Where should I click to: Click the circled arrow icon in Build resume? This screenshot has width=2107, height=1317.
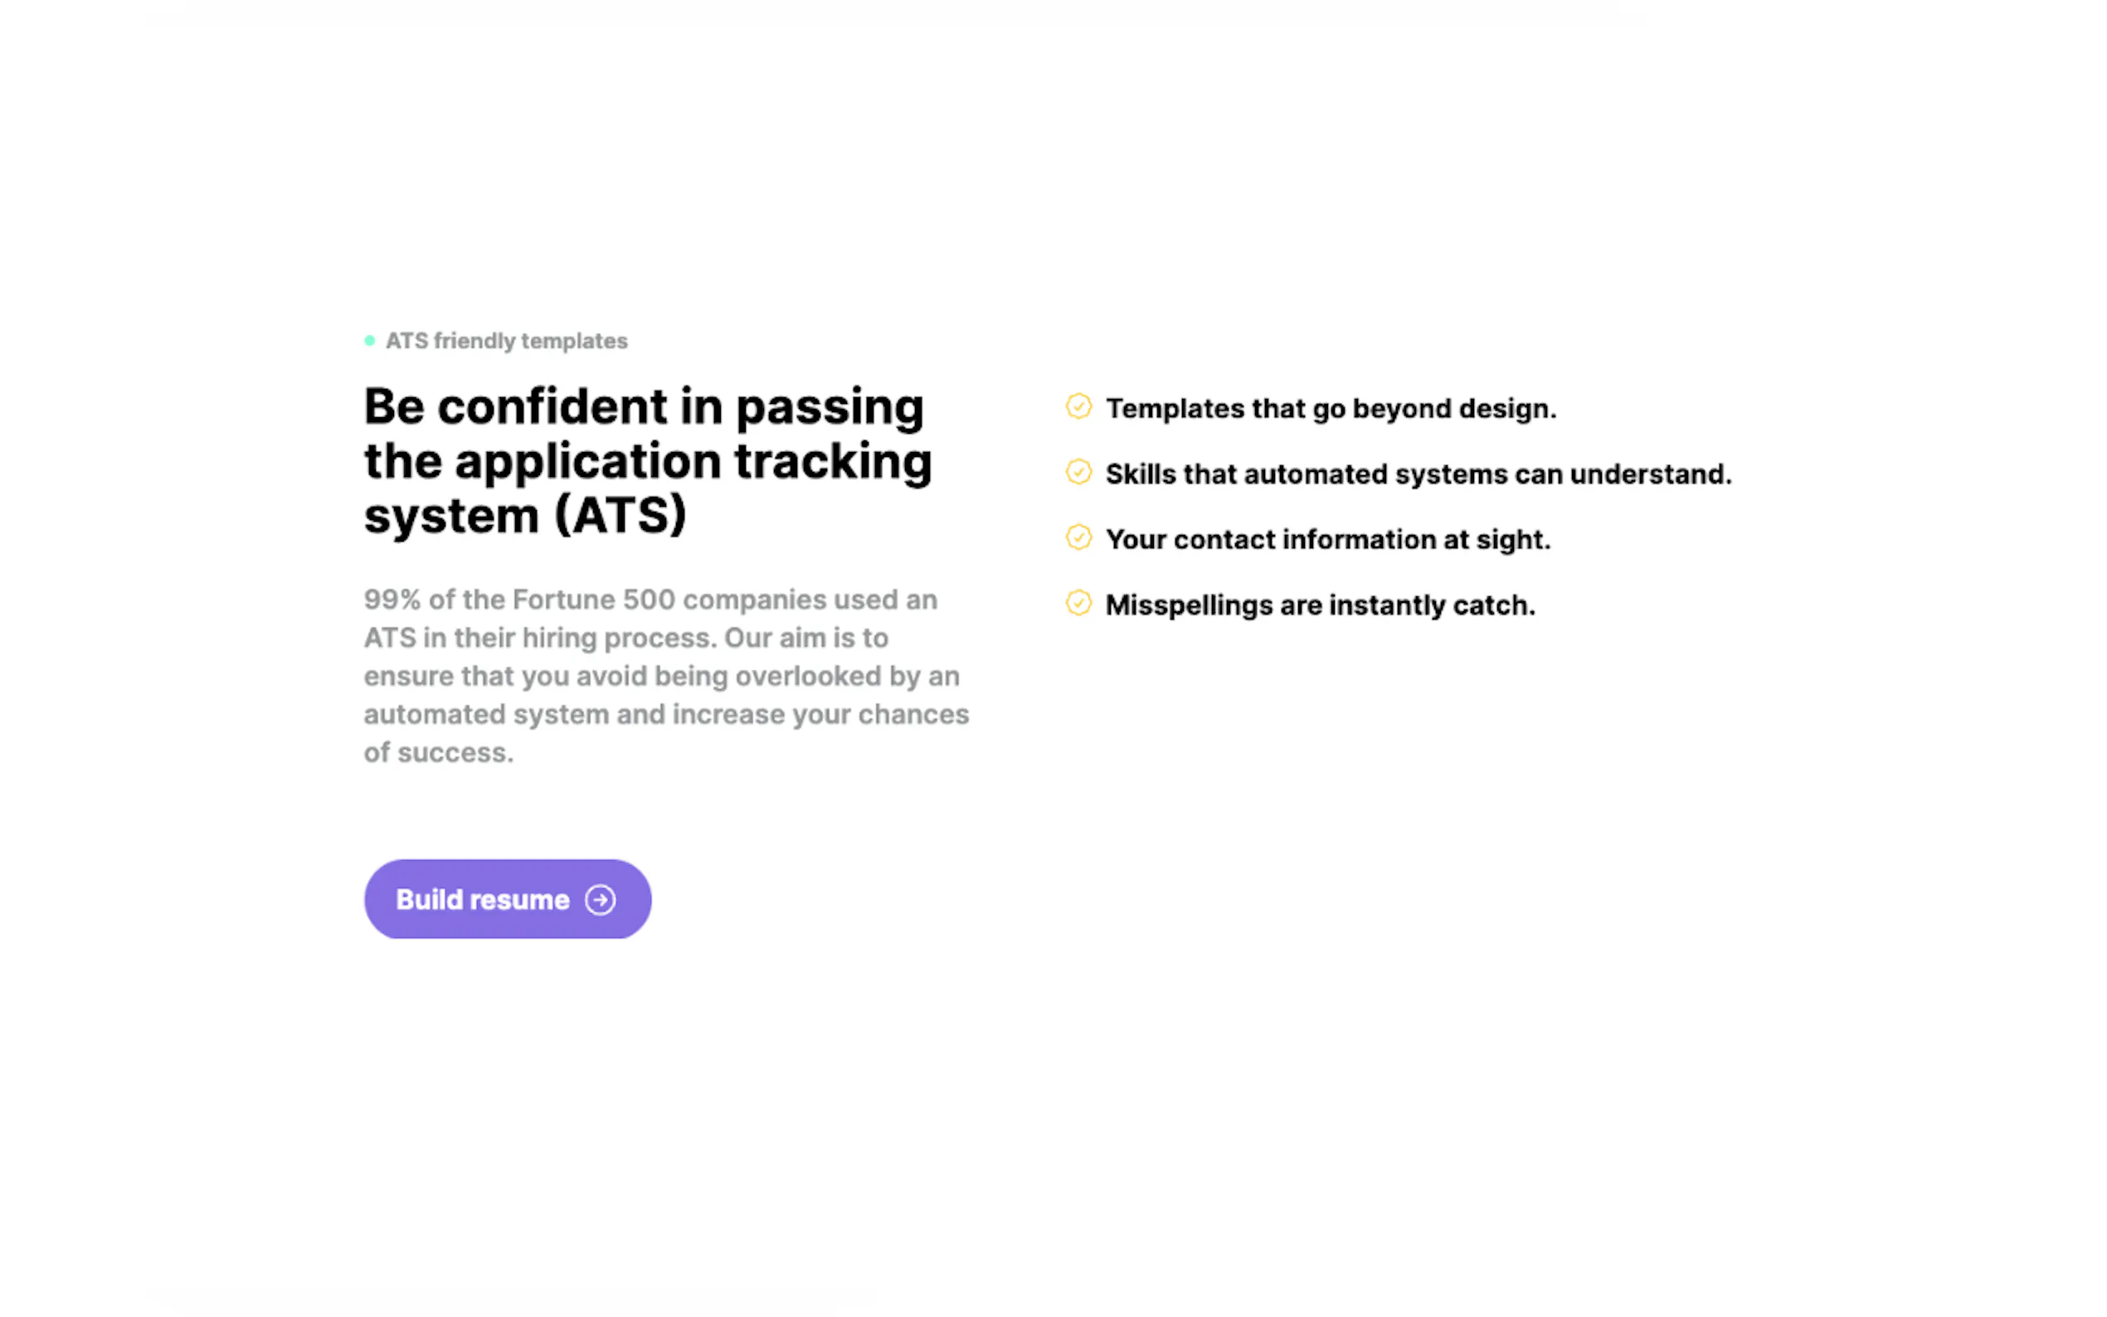coord(600,900)
